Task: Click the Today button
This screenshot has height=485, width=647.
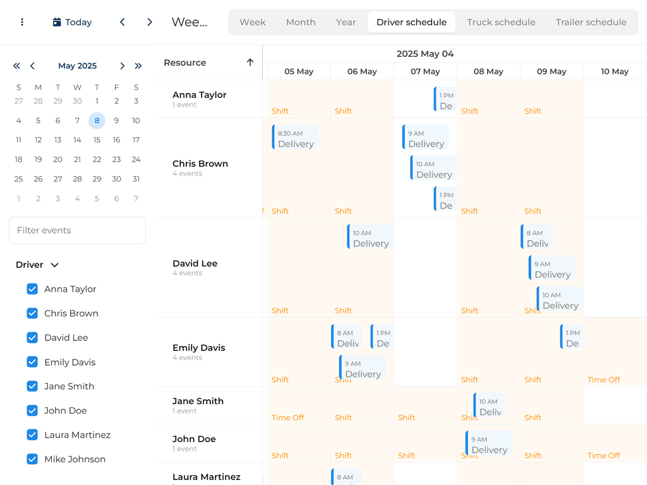Action: pos(71,21)
